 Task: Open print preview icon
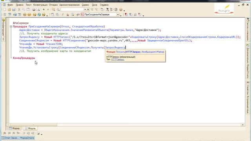pos(38,9)
